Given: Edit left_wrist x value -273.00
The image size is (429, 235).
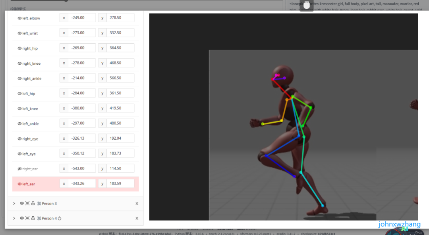Looking at the screenshot, I should pos(82,33).
